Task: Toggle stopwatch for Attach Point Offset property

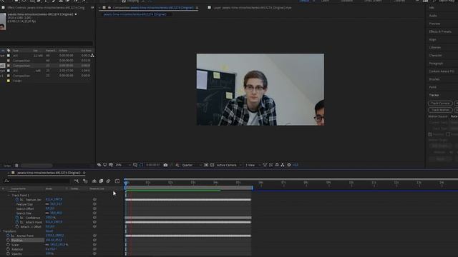Action: 17,226
